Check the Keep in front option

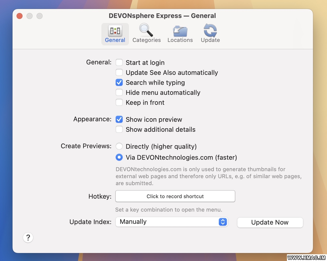(119, 102)
